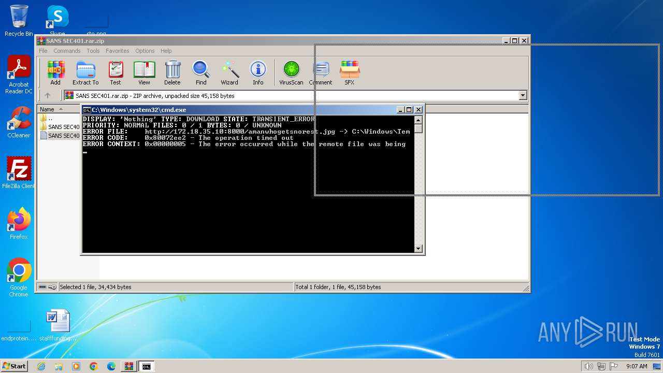Switch to WinRAR taskbar button
The width and height of the screenshot is (663, 373).
(129, 366)
